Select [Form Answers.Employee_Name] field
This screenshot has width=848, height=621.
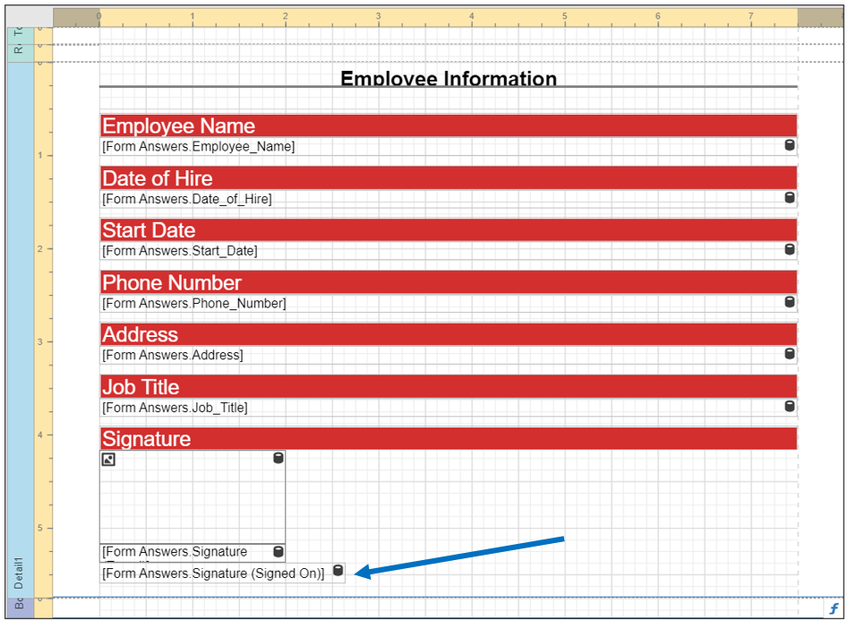449,147
